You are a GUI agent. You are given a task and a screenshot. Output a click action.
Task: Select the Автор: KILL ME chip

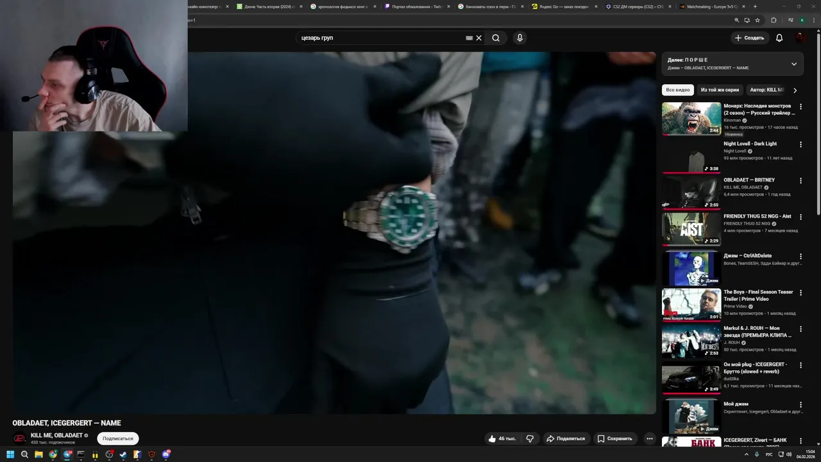pos(766,90)
